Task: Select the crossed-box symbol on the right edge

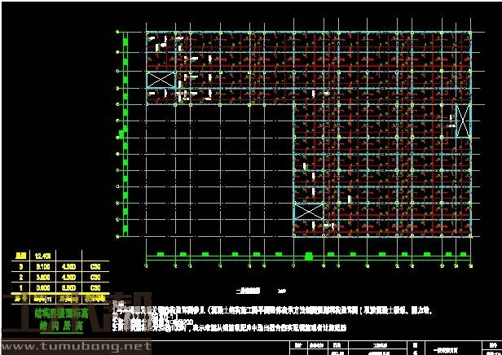Action: tap(463, 121)
